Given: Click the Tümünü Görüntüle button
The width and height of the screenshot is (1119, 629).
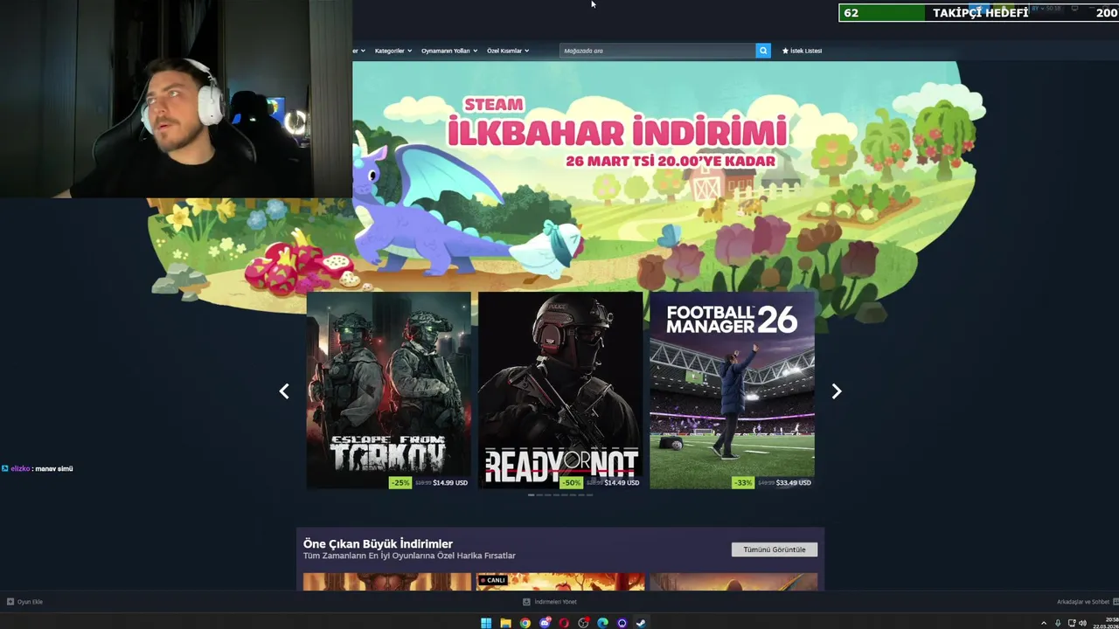Looking at the screenshot, I should [775, 550].
